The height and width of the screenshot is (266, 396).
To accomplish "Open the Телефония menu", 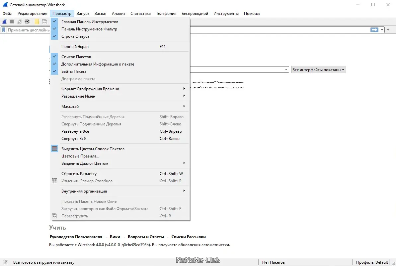I will point(166,14).
